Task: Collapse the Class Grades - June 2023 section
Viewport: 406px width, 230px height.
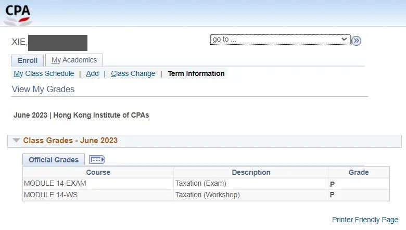Action: click(16, 140)
